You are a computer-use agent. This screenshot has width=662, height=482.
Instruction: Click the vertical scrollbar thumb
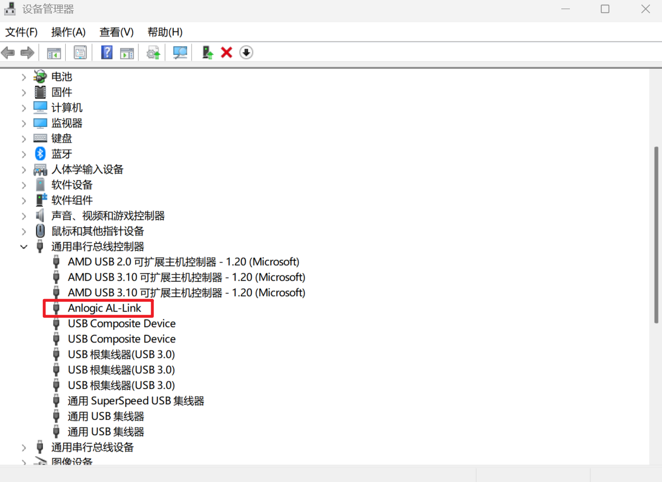click(656, 234)
